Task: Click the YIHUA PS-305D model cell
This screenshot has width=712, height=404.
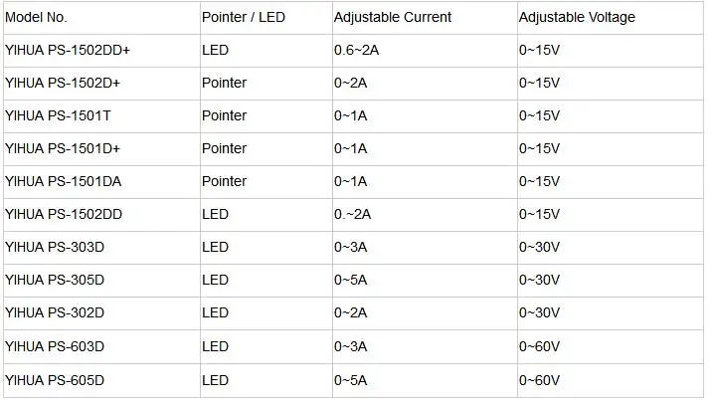Action: [101, 281]
